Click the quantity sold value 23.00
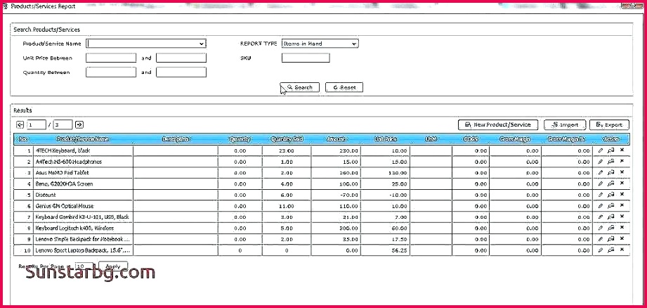This screenshot has height=308, width=647. (x=287, y=151)
